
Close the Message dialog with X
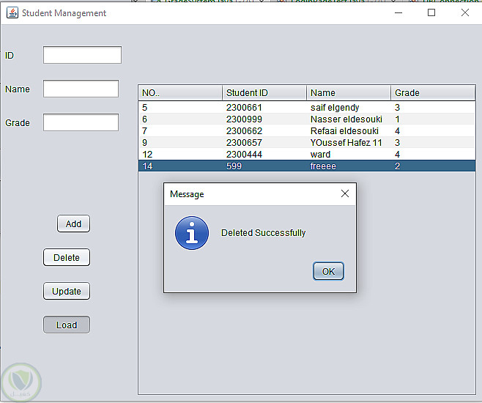pyautogui.click(x=345, y=193)
